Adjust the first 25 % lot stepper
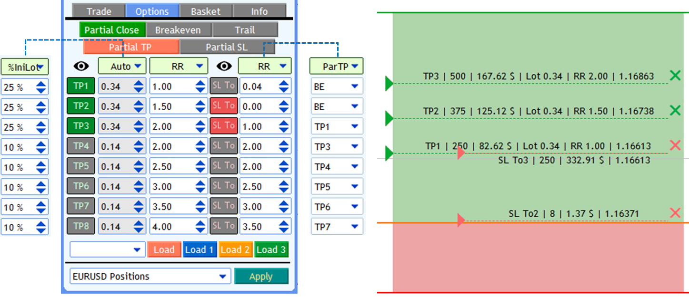 (x=42, y=87)
